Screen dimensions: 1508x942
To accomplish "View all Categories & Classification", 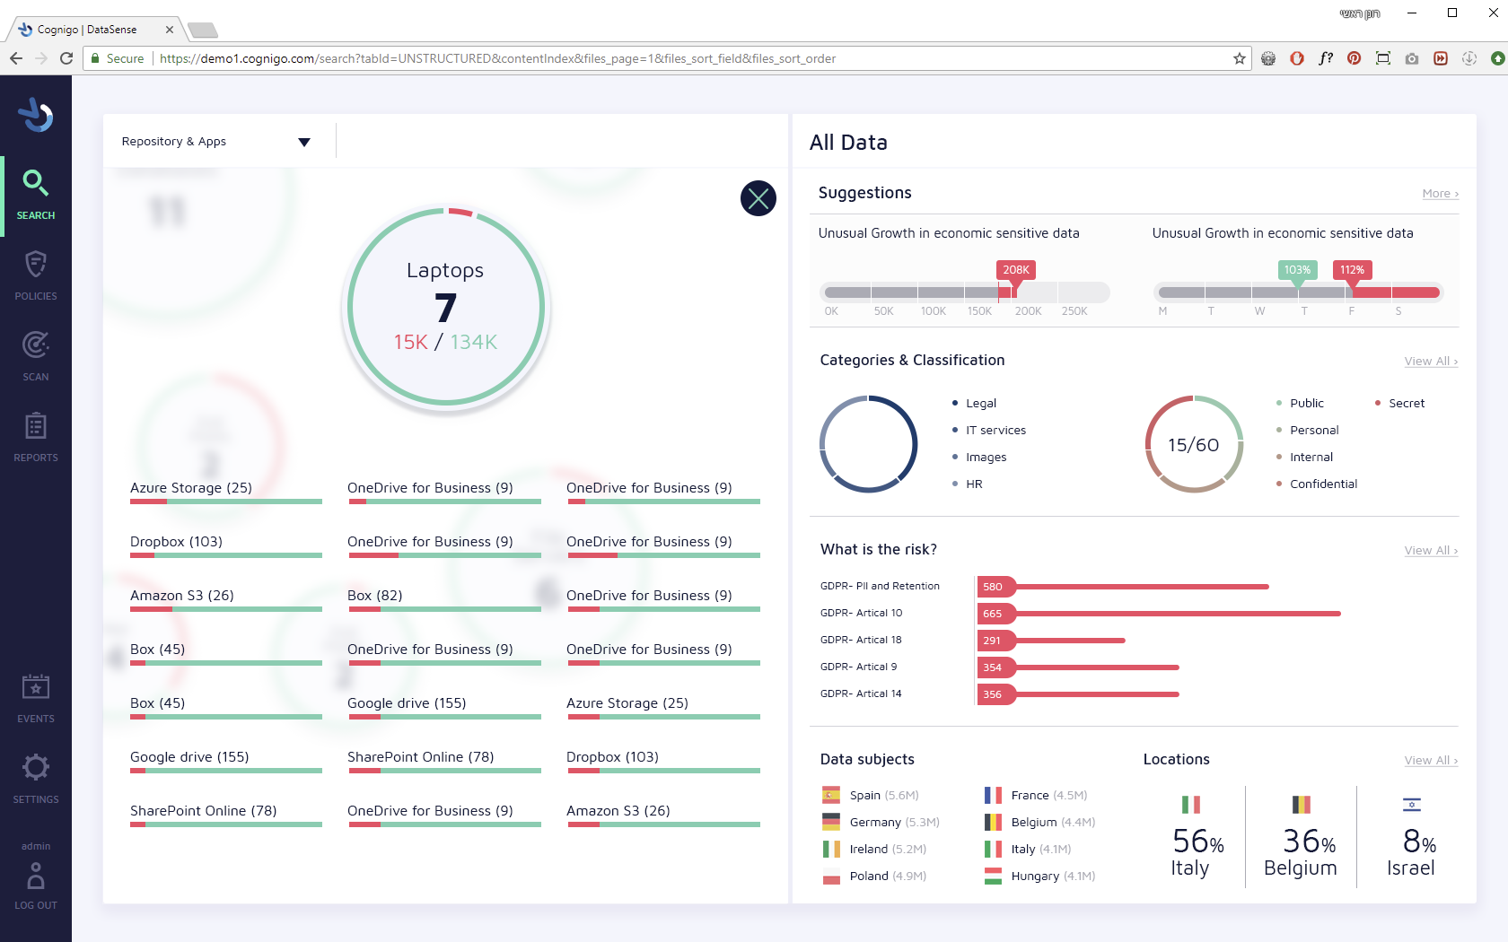I will (1431, 362).
